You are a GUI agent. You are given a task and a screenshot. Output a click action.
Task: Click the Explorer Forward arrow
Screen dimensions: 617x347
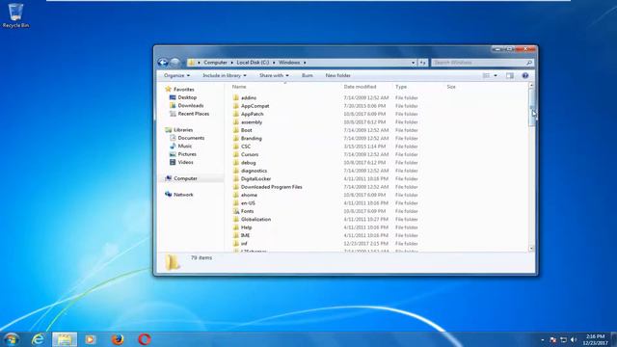tap(175, 62)
